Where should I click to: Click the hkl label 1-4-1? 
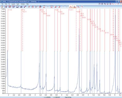coord(71,10)
